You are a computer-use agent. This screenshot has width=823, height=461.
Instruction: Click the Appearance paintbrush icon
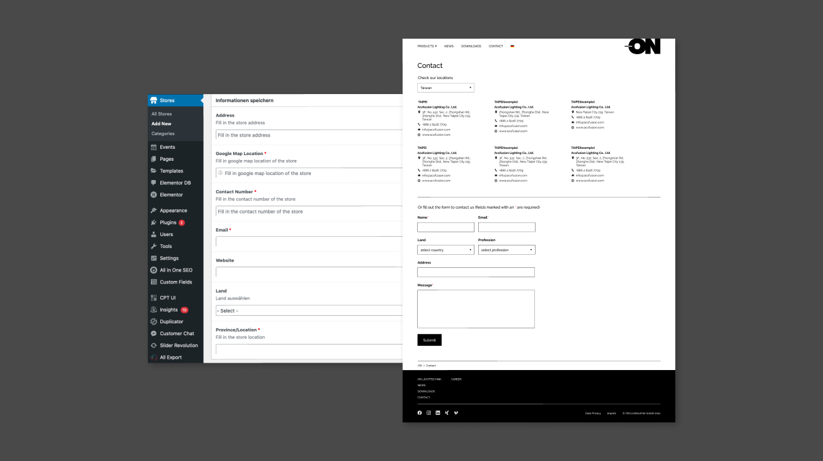coord(153,211)
